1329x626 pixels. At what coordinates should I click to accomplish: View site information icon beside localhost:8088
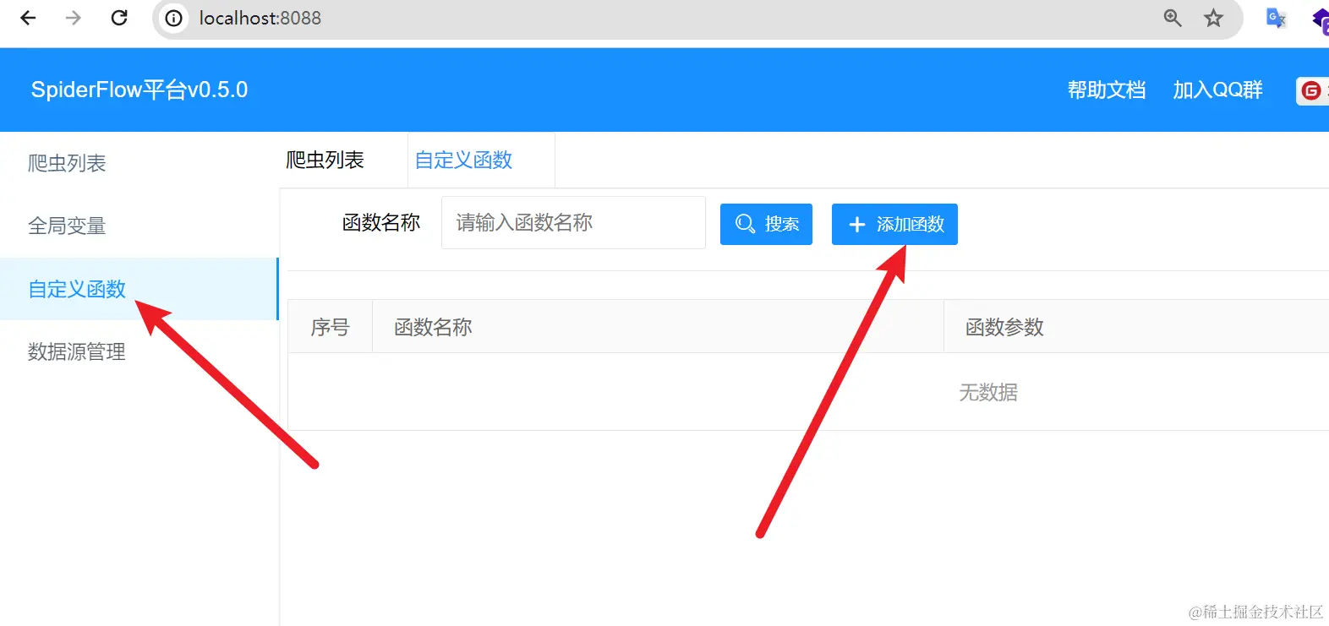coord(174,18)
